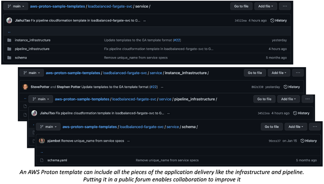Open pull request #22 link in instance_infrastructure row
This screenshot has height=184, width=324.
(x=177, y=40)
